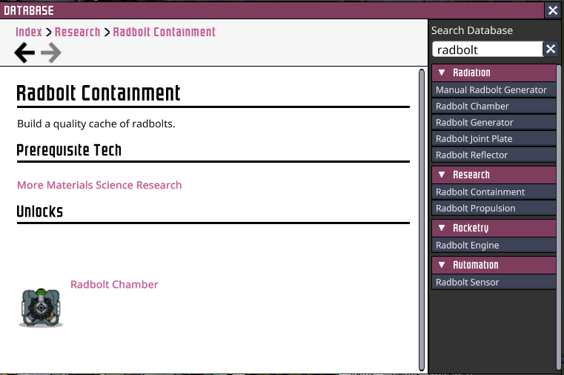Open More Materials Science Research link
This screenshot has height=375, width=564.
[x=99, y=185]
